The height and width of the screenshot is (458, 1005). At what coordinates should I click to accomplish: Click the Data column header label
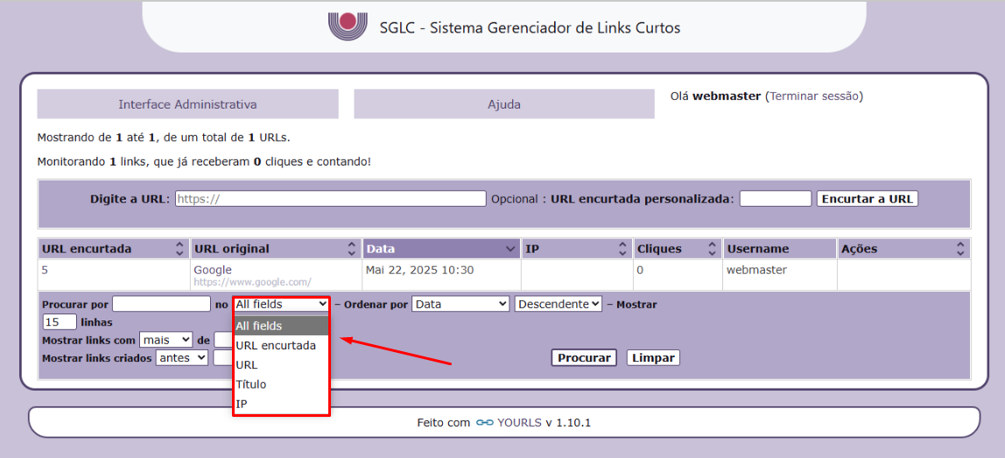coord(381,249)
